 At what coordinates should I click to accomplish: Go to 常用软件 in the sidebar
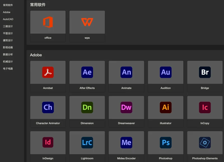coord(8,5)
